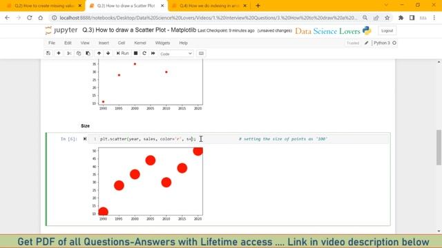Open the File menu

click(x=52, y=43)
